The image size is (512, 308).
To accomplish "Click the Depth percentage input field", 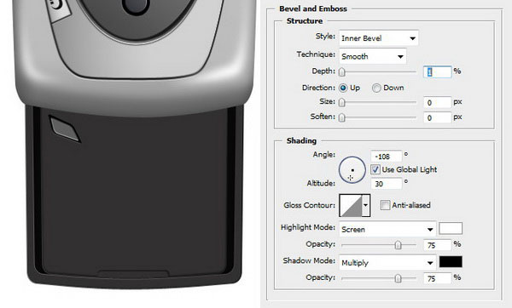I will pyautogui.click(x=438, y=71).
